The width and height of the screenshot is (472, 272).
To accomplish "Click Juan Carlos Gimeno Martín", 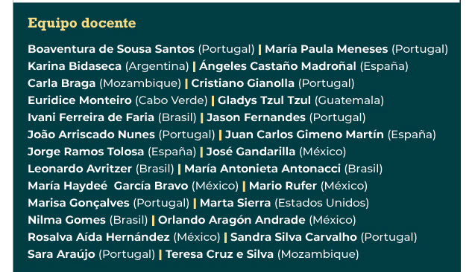I will [x=304, y=135].
